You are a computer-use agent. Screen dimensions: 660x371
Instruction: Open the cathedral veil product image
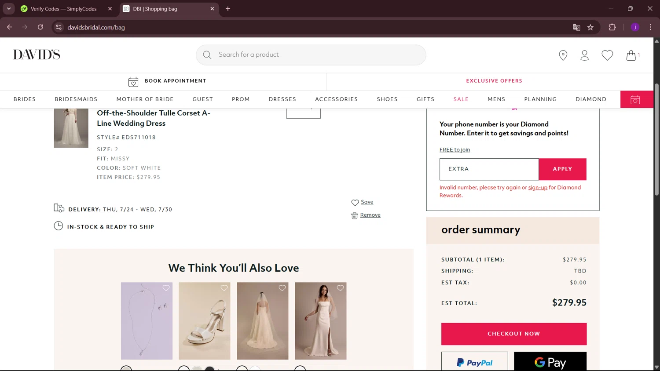point(262,321)
